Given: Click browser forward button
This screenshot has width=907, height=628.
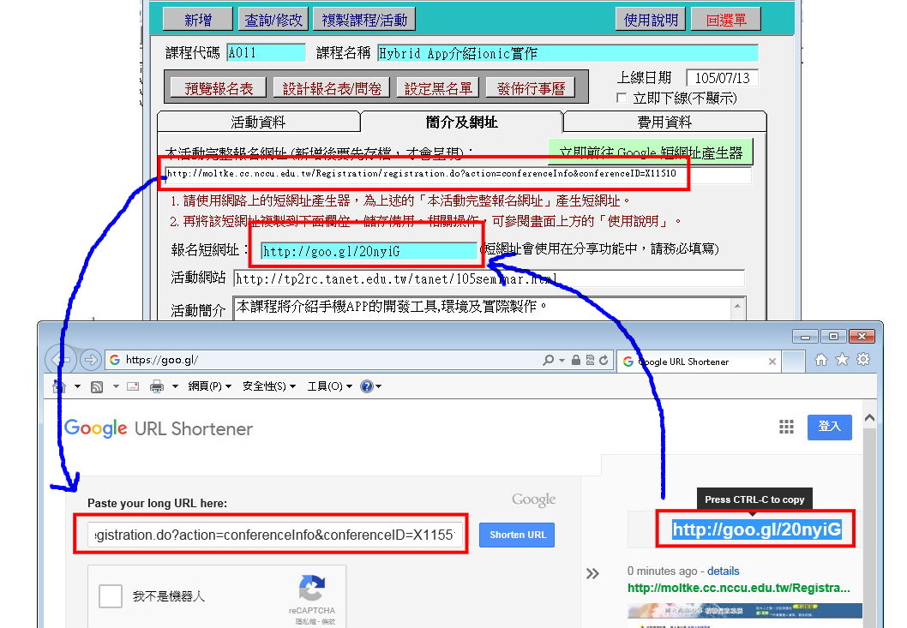Looking at the screenshot, I should pyautogui.click(x=90, y=360).
